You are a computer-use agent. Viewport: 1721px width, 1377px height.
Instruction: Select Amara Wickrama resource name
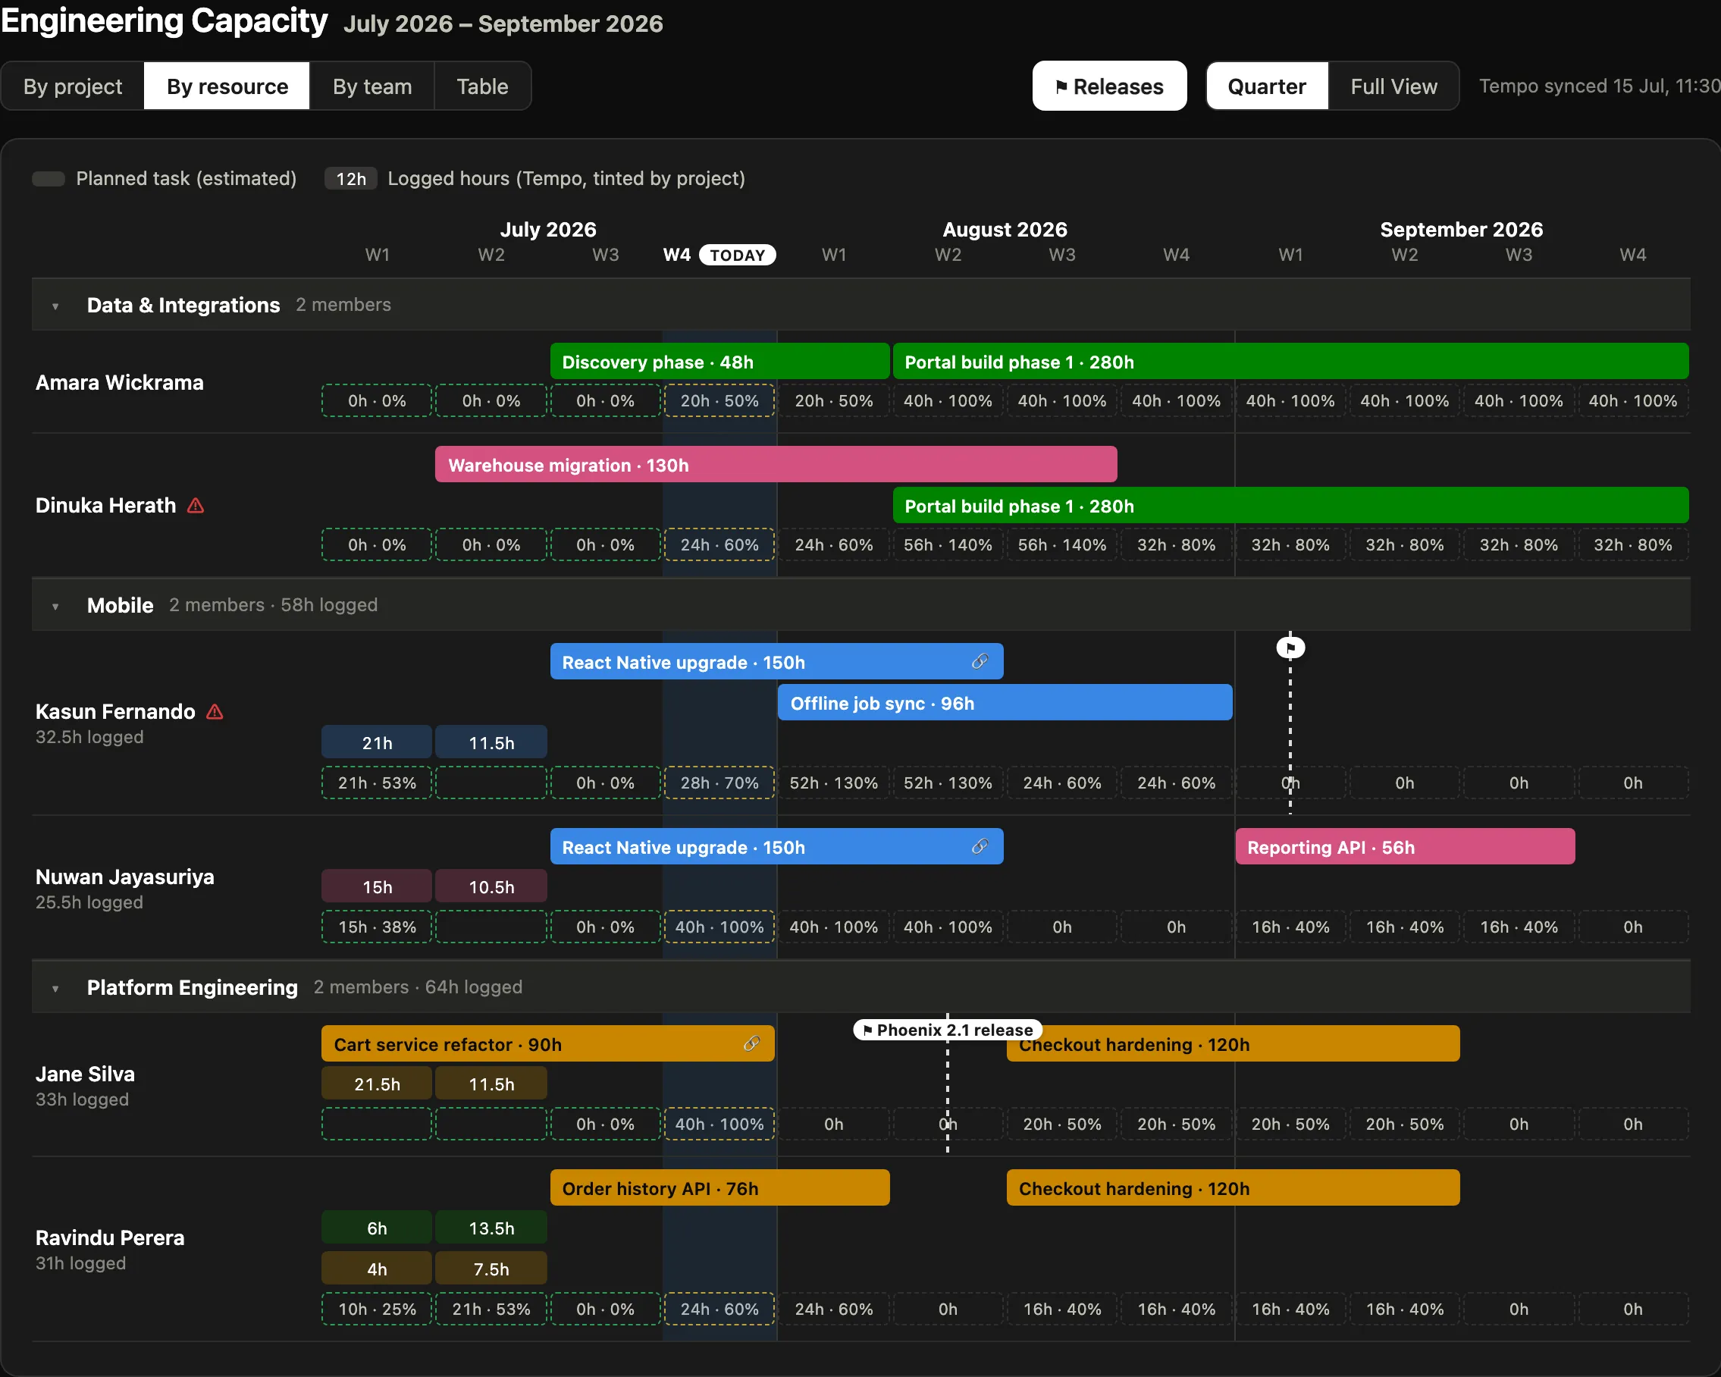(x=120, y=382)
